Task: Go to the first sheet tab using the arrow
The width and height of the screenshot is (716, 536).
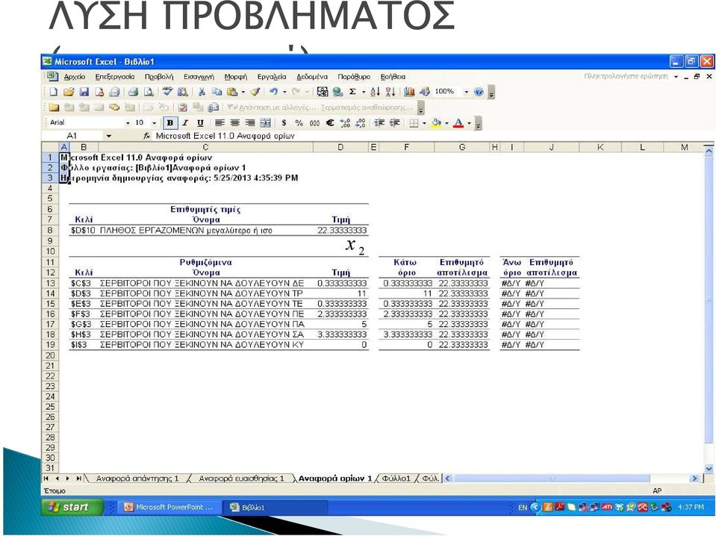Action: [46, 479]
